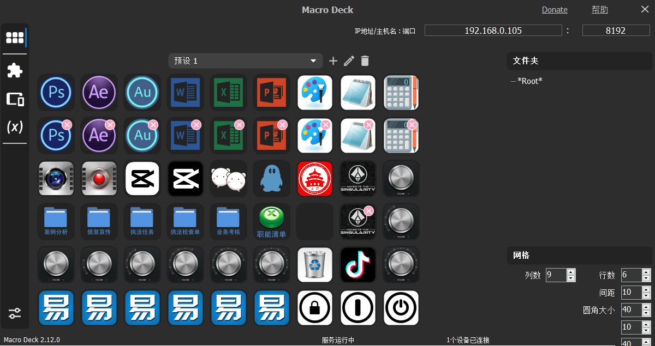
Task: Open settings sliders icon at sidebar bottom
Action: coord(15,313)
